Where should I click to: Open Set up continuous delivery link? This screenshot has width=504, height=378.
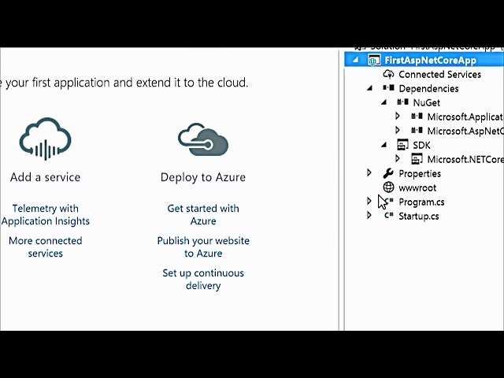[203, 279]
